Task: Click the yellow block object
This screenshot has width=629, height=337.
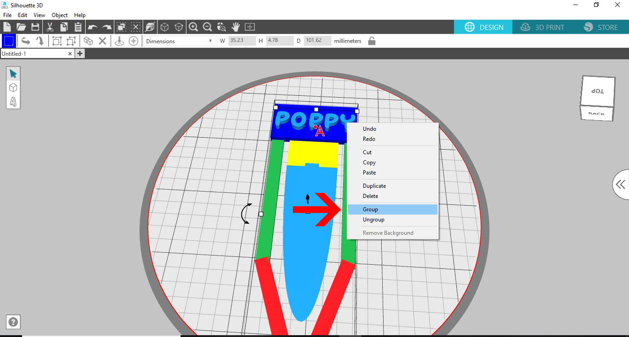Action: (x=313, y=154)
